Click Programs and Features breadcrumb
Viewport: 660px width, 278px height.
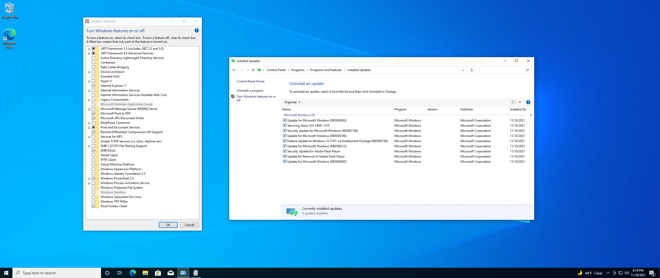pos(326,70)
